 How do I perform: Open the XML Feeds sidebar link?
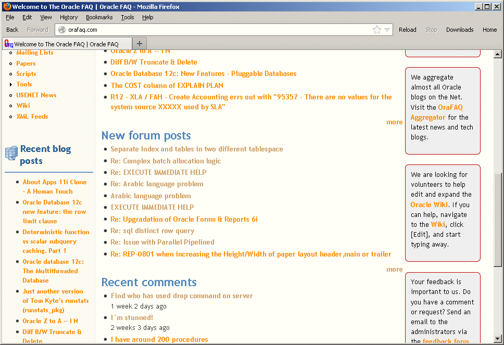[32, 116]
